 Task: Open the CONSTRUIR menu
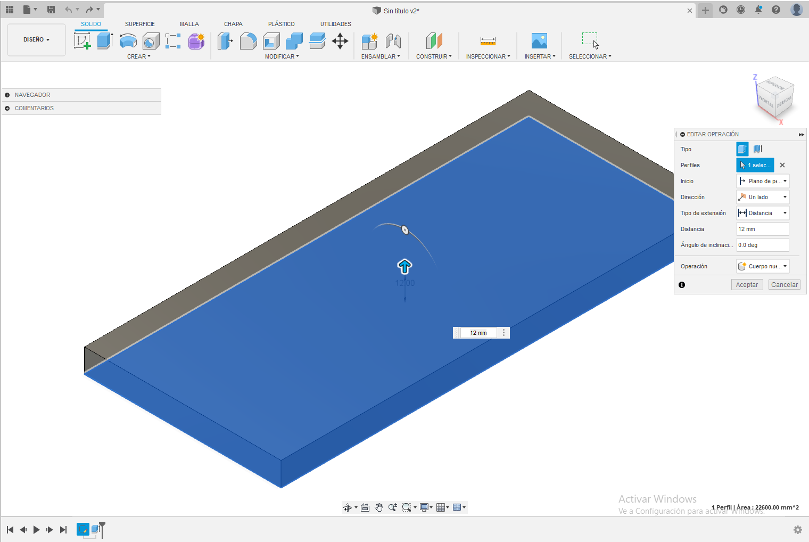[x=434, y=56]
